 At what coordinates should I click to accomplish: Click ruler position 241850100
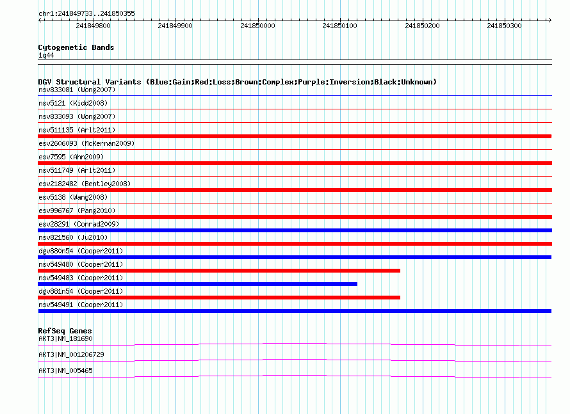[x=339, y=26]
